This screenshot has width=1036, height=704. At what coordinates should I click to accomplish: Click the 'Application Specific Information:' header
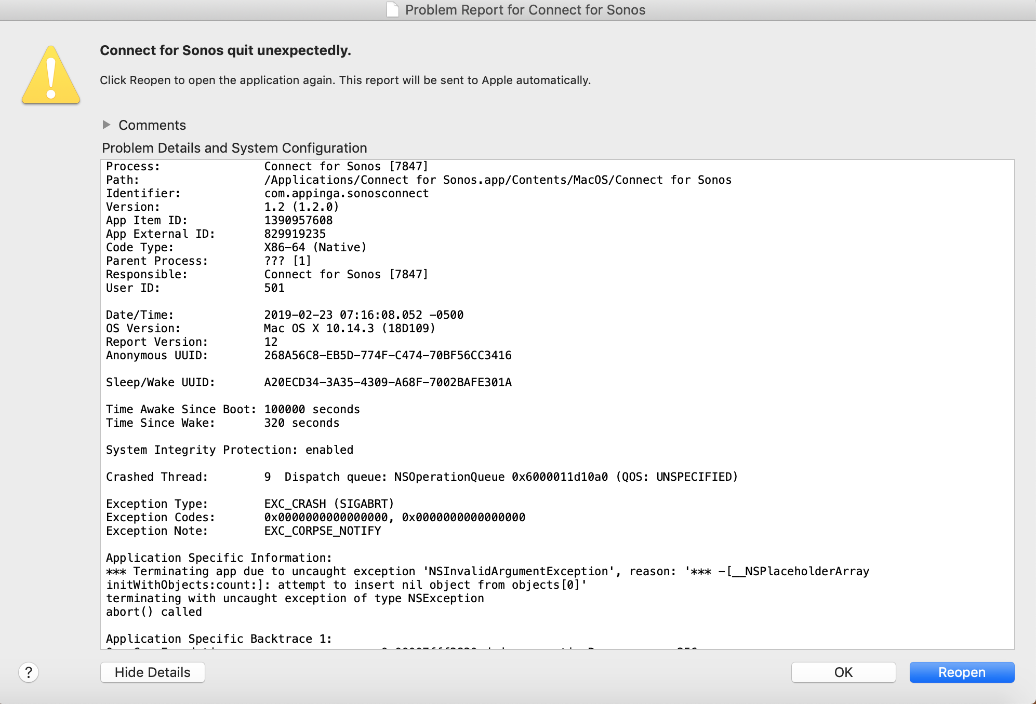click(x=219, y=558)
